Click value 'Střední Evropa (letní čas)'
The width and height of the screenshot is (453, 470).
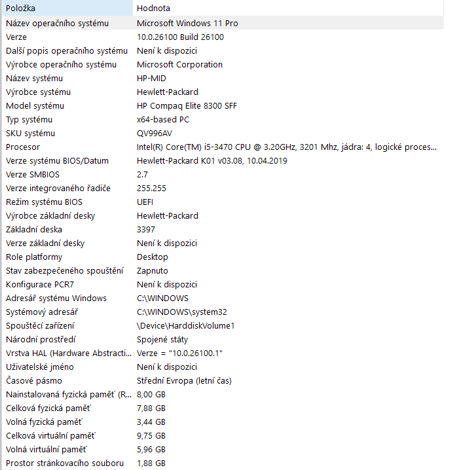[x=184, y=381]
